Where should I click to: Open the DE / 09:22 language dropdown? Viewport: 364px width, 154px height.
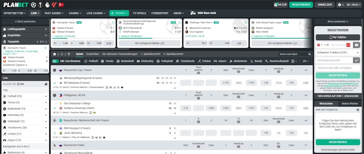[x=354, y=5]
